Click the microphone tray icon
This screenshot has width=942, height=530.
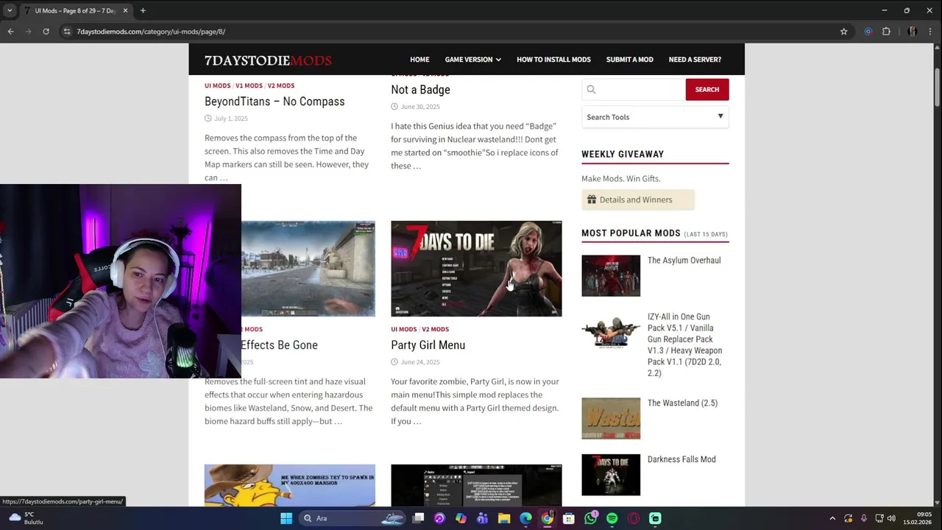[863, 518]
